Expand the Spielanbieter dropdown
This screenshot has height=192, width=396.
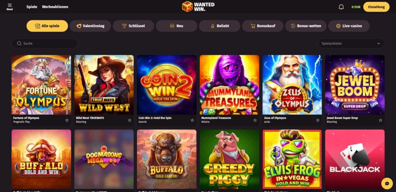[x=351, y=43]
